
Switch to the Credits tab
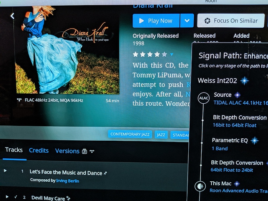[x=39, y=150]
